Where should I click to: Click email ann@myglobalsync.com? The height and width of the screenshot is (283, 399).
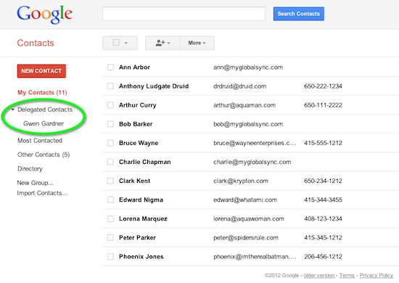click(x=248, y=67)
